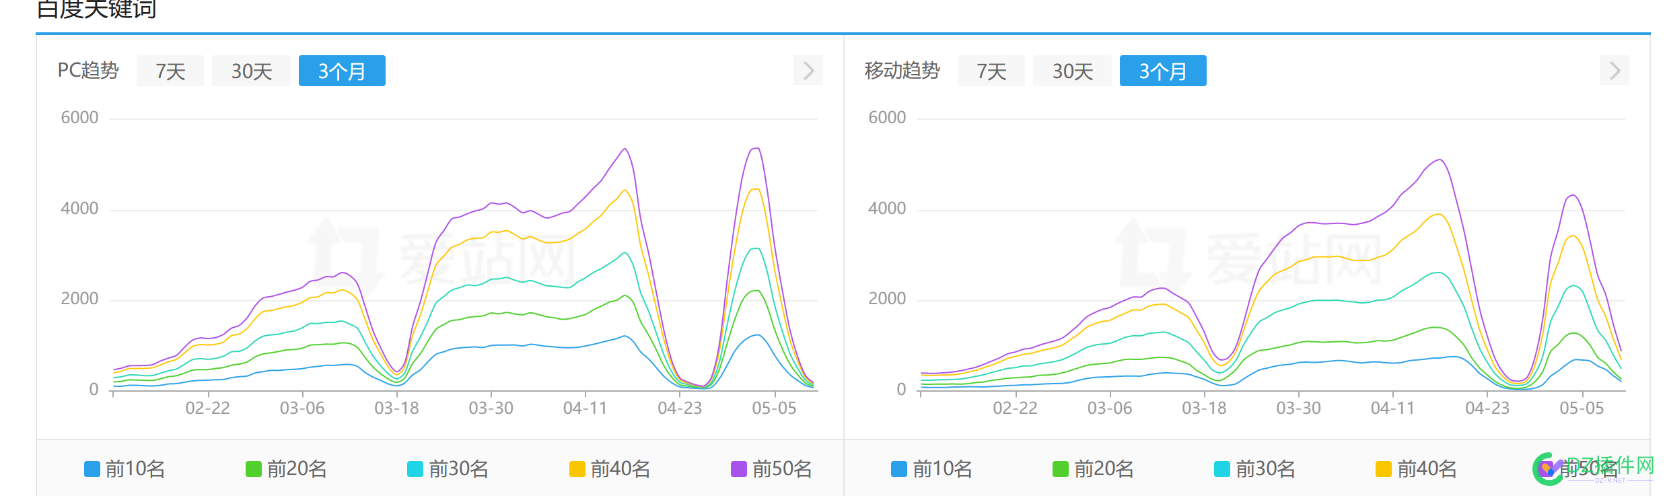Click 05-05 date label on mobile chart
The image size is (1667, 496).
[1582, 409]
